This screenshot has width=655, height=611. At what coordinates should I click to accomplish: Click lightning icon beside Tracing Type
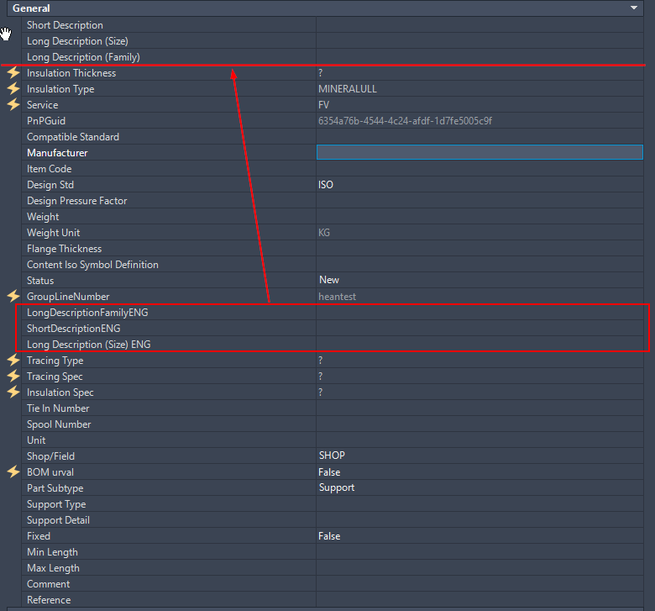click(13, 360)
